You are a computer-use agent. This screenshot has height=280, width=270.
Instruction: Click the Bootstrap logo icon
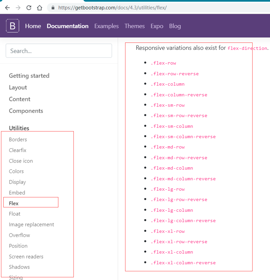[12, 26]
